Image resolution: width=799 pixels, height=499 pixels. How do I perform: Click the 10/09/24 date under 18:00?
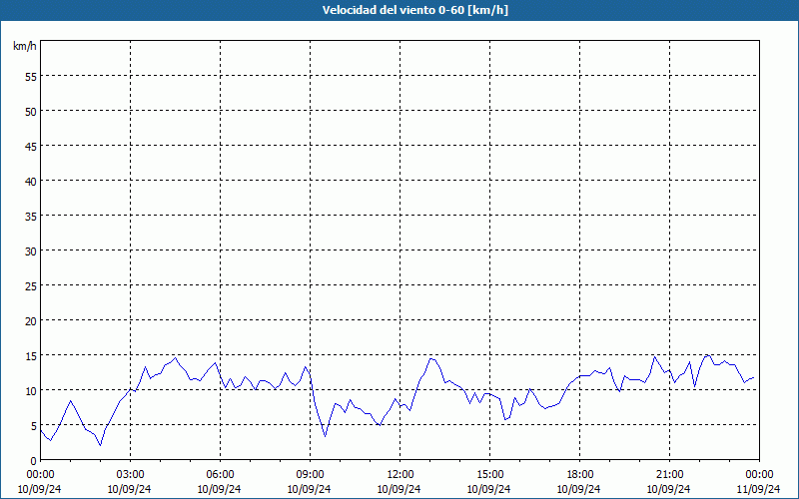pyautogui.click(x=579, y=489)
